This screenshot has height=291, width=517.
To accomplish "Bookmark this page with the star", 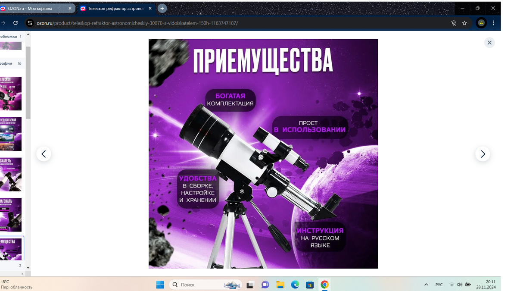I will tap(464, 23).
